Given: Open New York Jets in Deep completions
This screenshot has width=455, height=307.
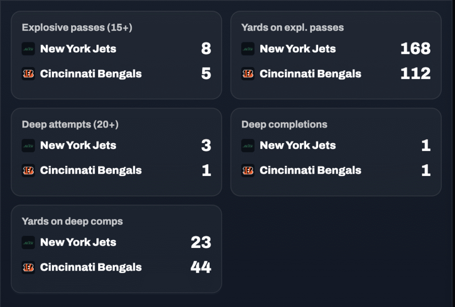Looking at the screenshot, I should tap(298, 145).
